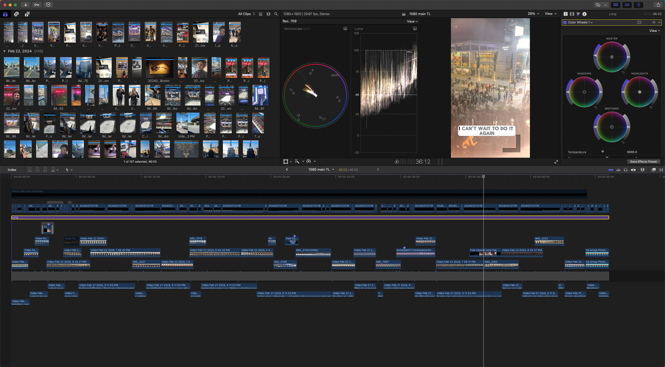Select the IMG_3174 clip in timeline
665x367 pixels.
coord(197,240)
